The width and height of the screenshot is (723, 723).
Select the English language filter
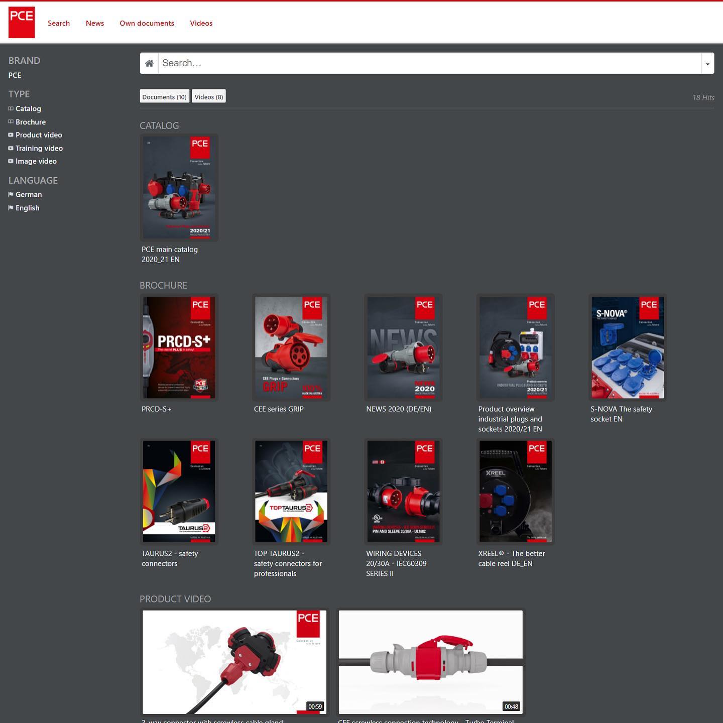(x=27, y=208)
